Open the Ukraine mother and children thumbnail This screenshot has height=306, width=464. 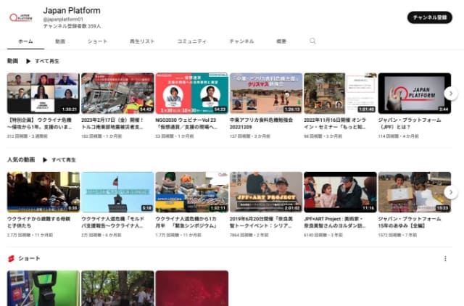43,192
